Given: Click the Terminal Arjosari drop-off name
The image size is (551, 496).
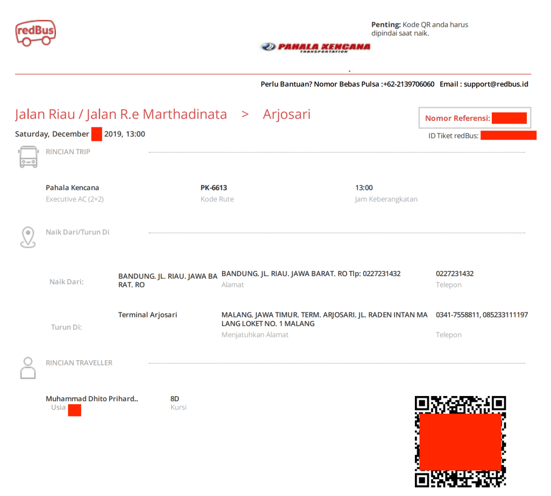Looking at the screenshot, I should pyautogui.click(x=147, y=315).
